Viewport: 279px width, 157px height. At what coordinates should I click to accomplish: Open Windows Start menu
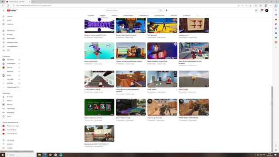3,155
